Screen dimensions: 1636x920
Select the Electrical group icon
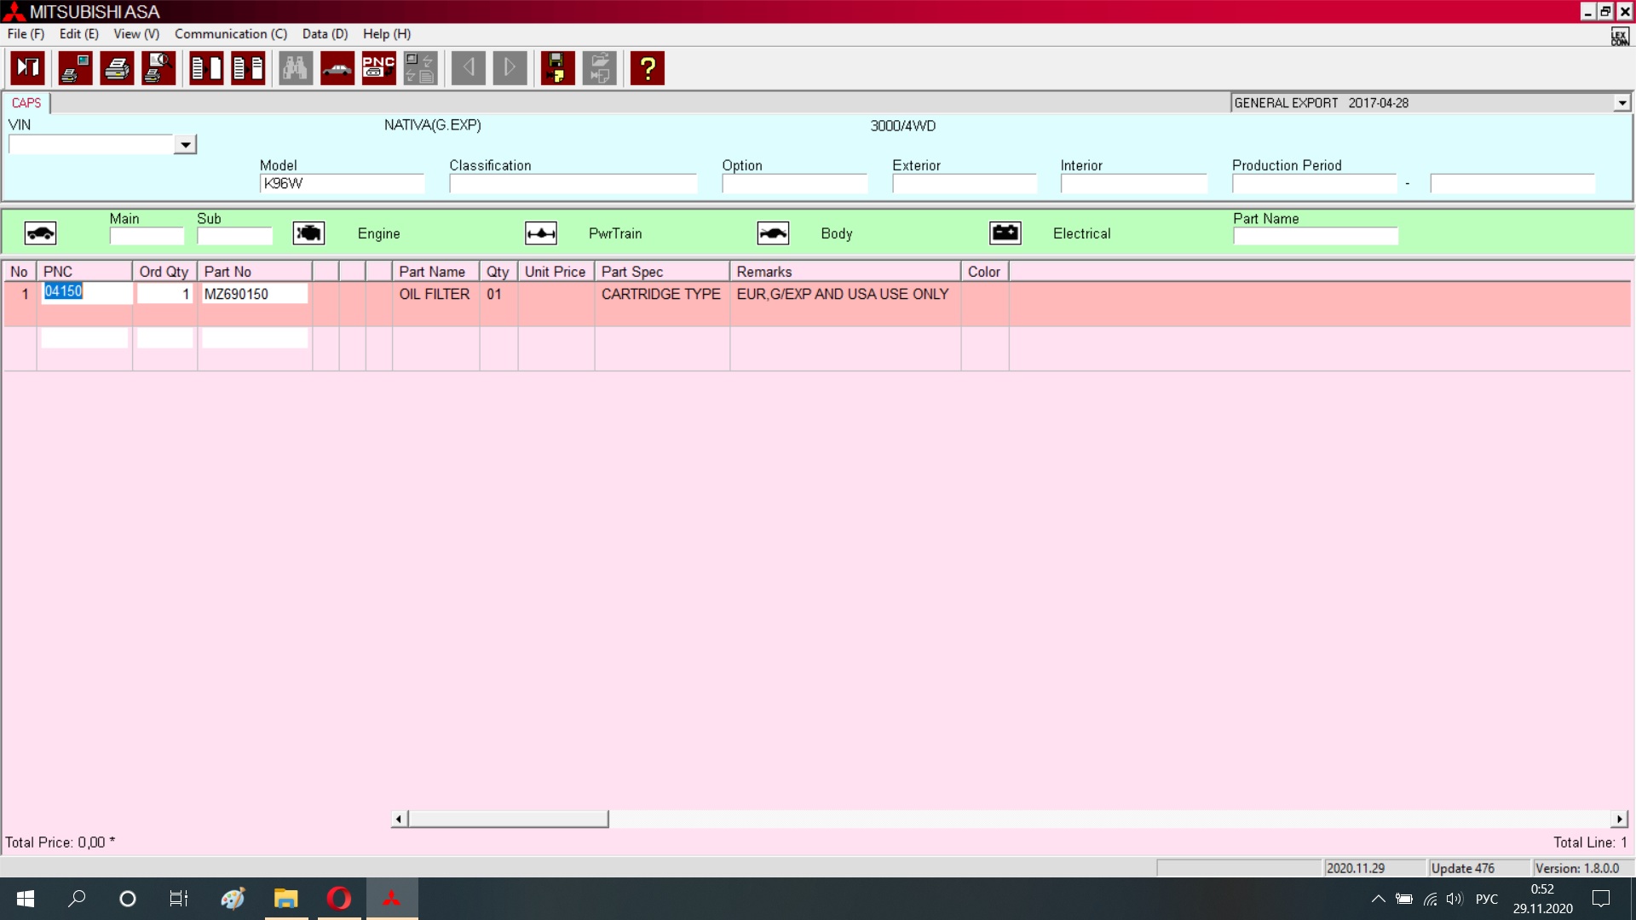(x=1005, y=233)
